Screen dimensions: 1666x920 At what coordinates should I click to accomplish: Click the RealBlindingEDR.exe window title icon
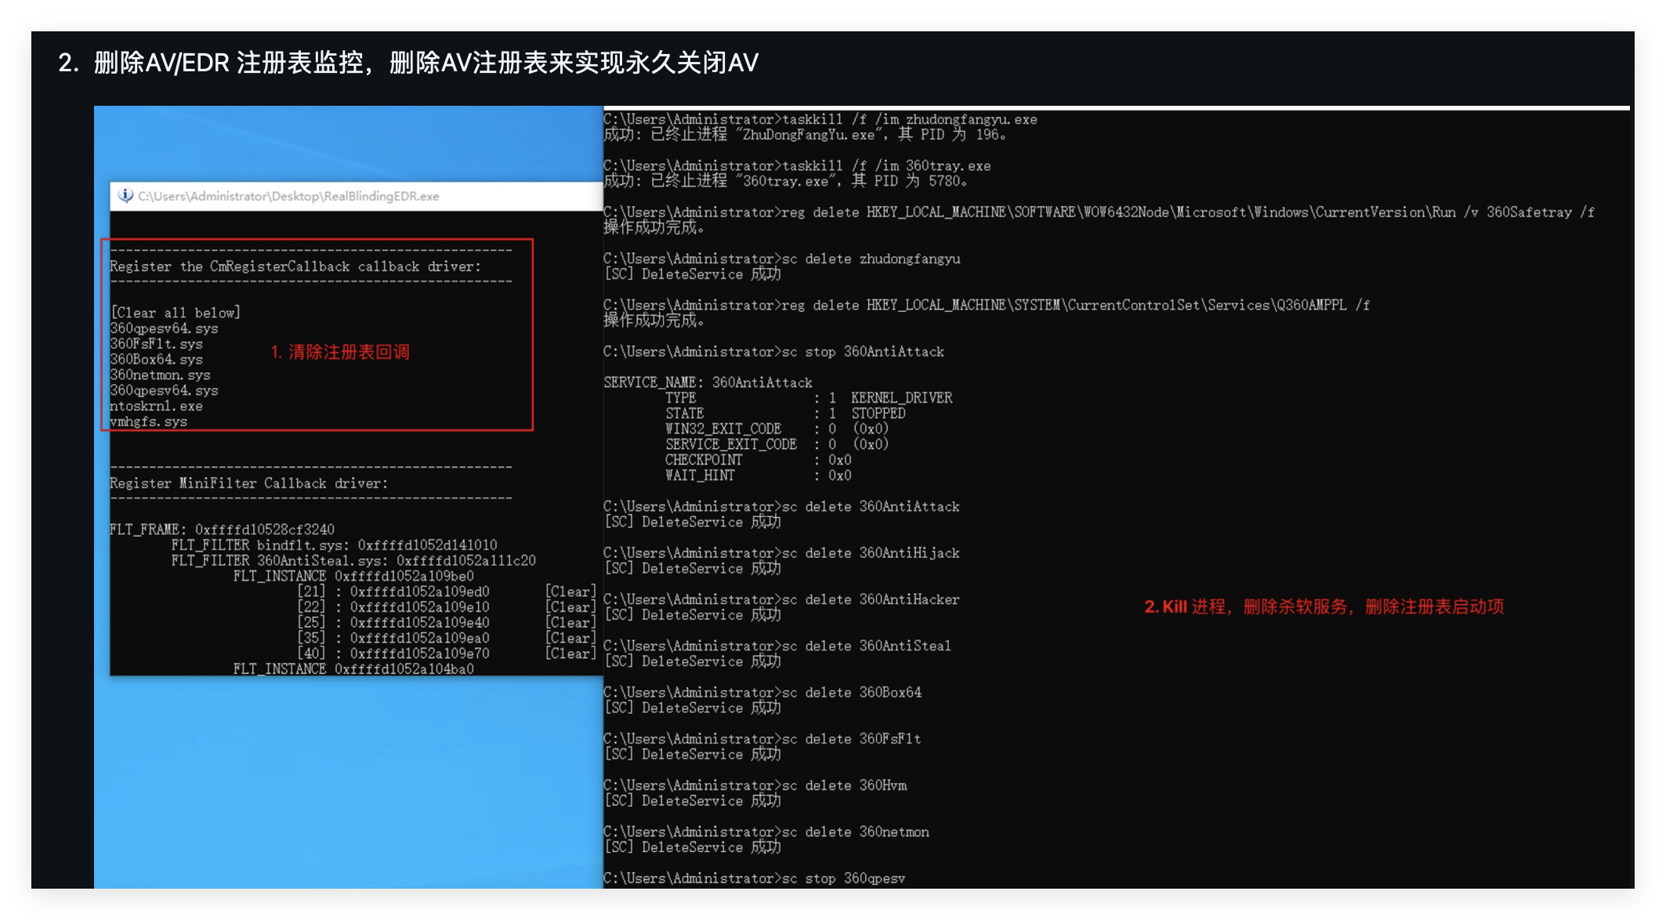[x=125, y=196]
